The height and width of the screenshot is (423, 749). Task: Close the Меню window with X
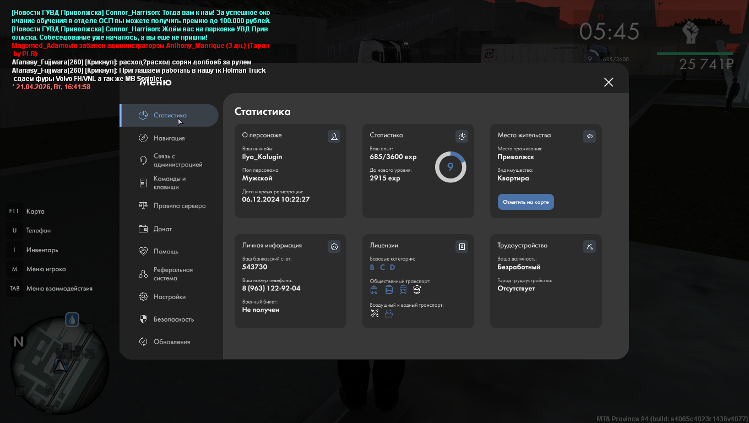click(608, 82)
